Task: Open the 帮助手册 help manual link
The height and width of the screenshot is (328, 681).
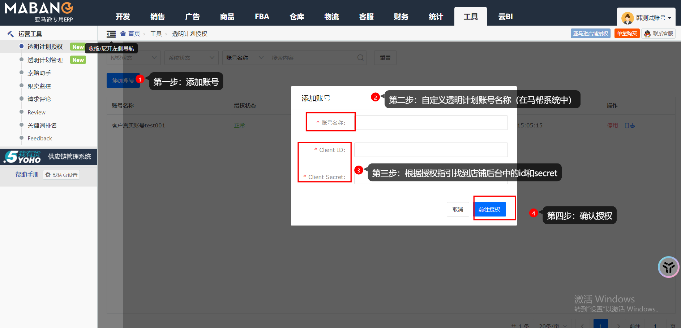Action: tap(27, 174)
